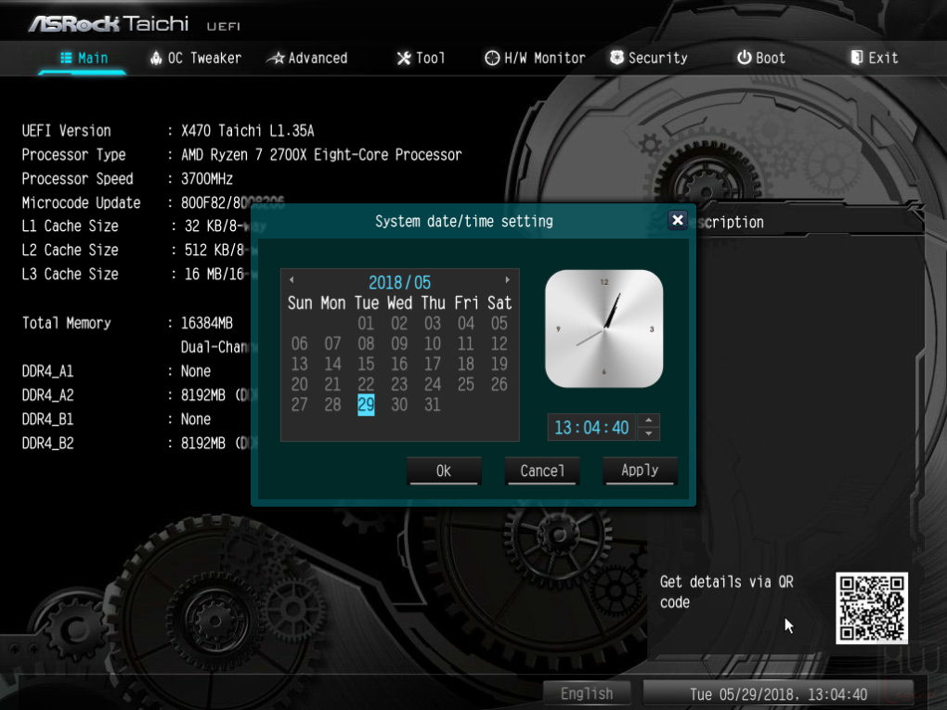Click the 'DDR4_B1' memory slot label

click(47, 420)
